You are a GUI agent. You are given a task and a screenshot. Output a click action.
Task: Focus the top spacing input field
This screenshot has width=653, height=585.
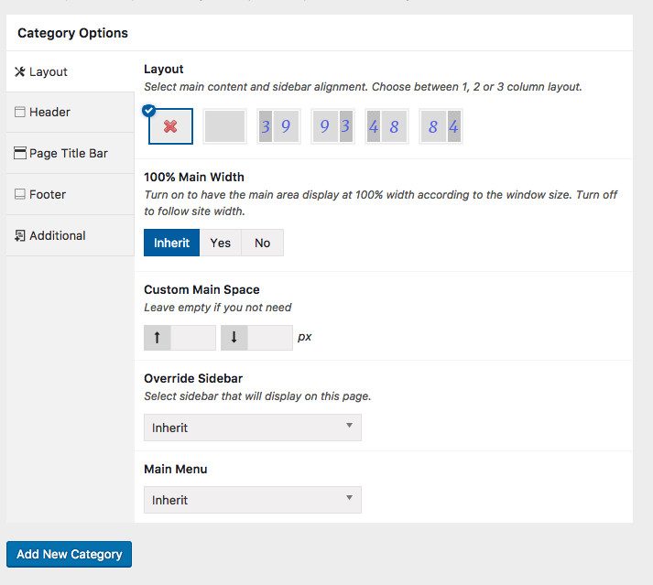193,338
